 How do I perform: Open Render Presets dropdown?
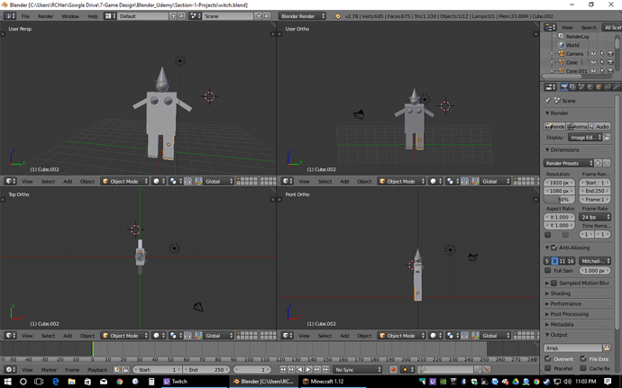tap(569, 163)
